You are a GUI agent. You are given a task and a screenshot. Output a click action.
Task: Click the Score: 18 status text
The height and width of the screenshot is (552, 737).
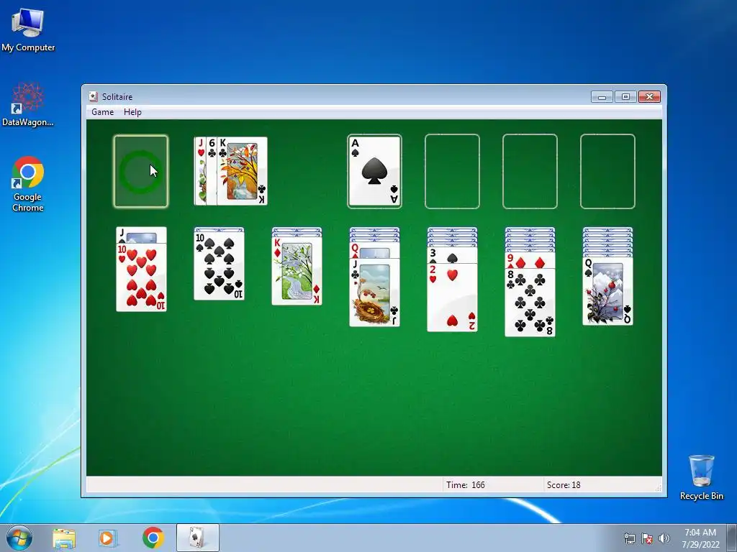click(564, 485)
